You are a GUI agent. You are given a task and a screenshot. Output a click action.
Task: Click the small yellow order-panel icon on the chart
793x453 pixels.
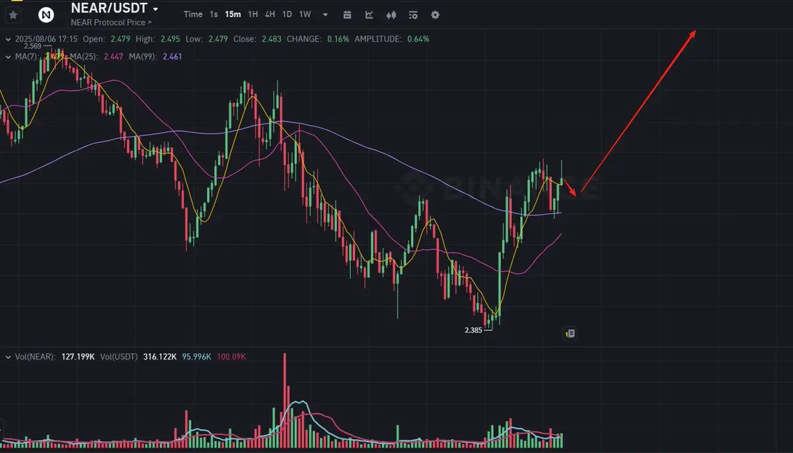570,333
